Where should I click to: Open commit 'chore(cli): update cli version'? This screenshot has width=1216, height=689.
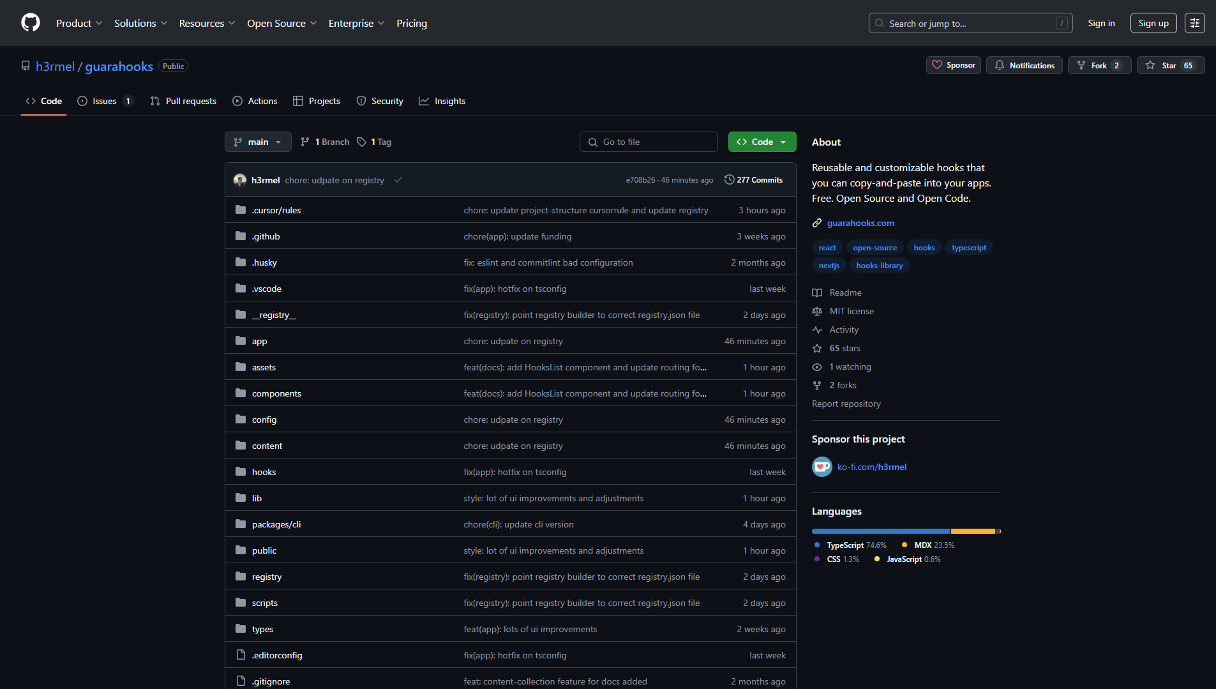518,524
